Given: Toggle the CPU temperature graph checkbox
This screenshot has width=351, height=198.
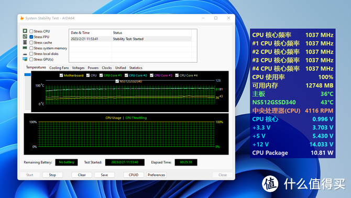Looking at the screenshot, I should [x=88, y=75].
